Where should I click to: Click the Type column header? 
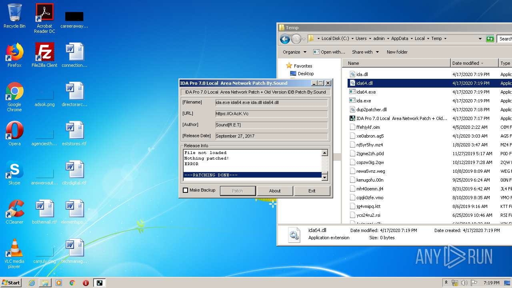[505, 63]
